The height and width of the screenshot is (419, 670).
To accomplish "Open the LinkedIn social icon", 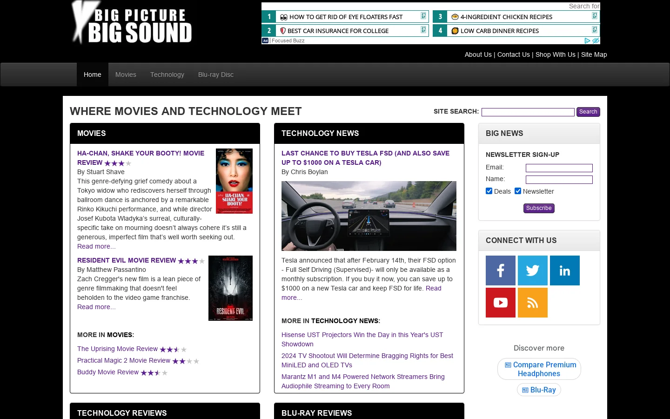I will tap(565, 270).
